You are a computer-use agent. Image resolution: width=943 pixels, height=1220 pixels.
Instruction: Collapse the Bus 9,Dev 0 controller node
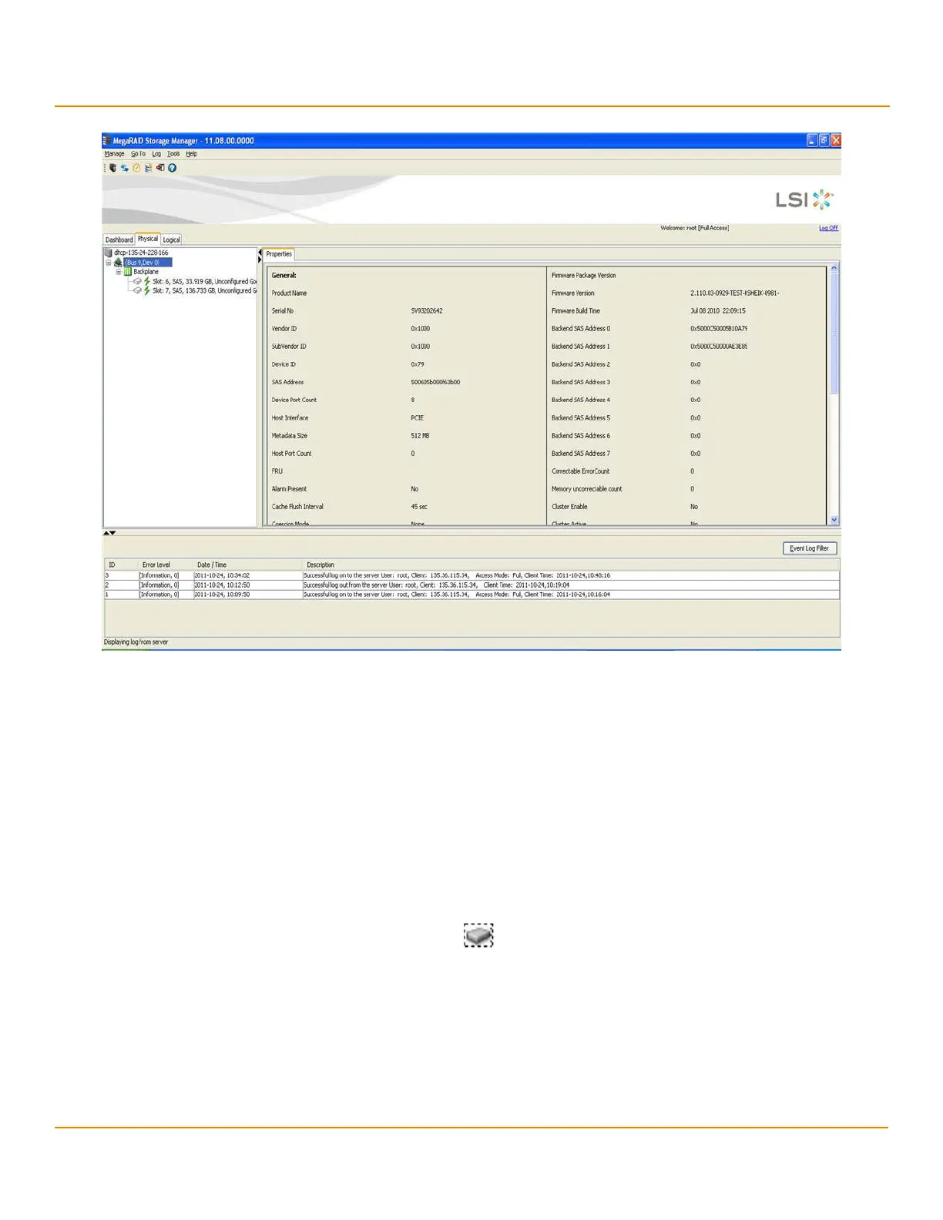click(x=109, y=263)
